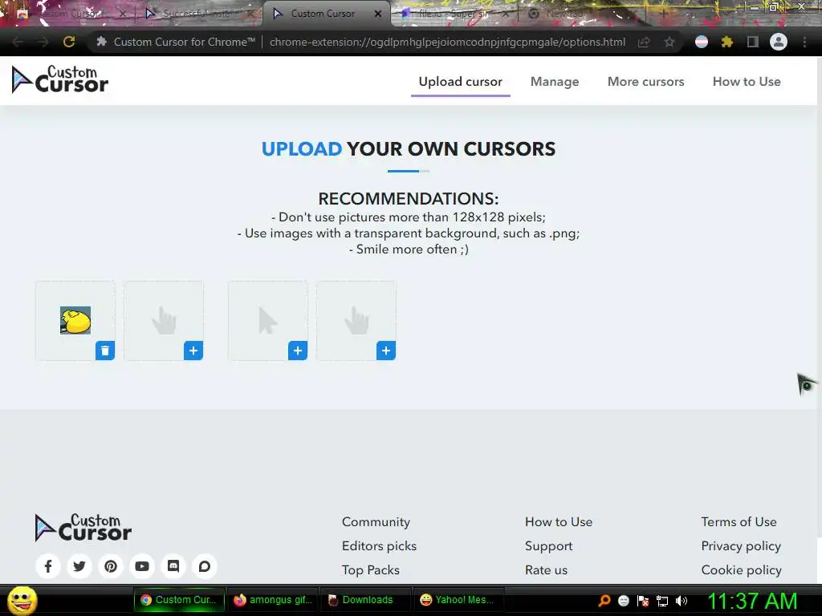
Task: Click the uploaded yellow cursor thumbnail
Action: 75,320
